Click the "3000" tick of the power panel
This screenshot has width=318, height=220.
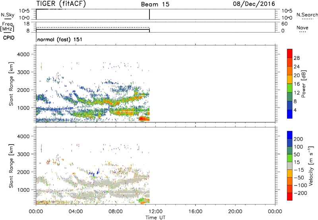click(x=23, y=72)
